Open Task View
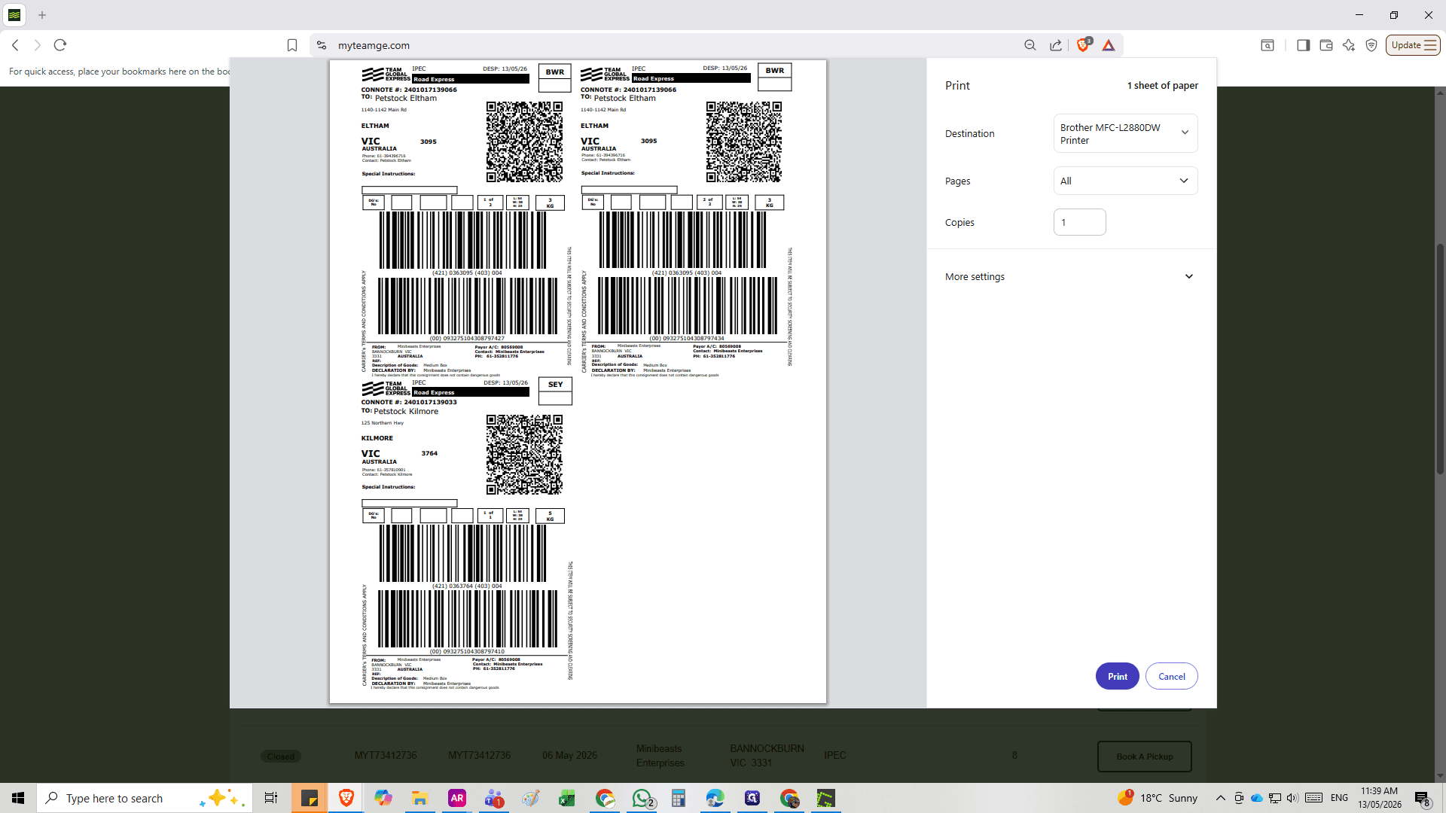 pyautogui.click(x=270, y=798)
